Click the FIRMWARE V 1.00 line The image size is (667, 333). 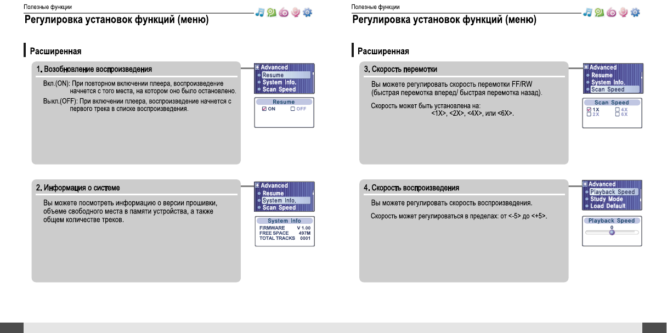click(x=285, y=228)
